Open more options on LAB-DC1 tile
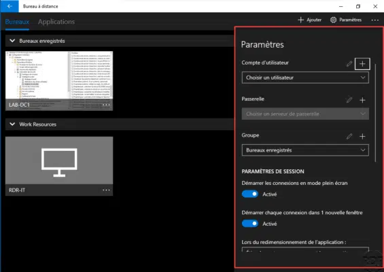 pos(106,105)
